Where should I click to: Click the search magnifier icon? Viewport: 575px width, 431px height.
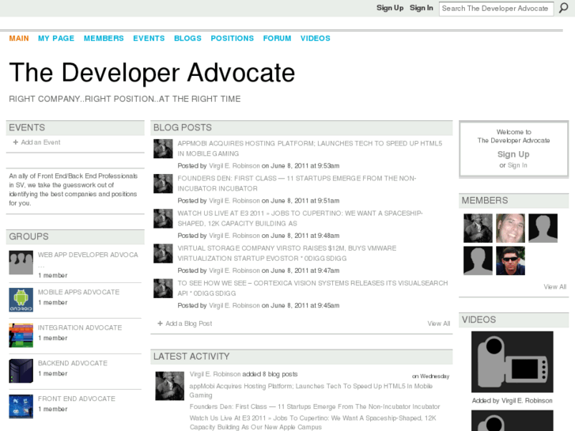tap(563, 8)
